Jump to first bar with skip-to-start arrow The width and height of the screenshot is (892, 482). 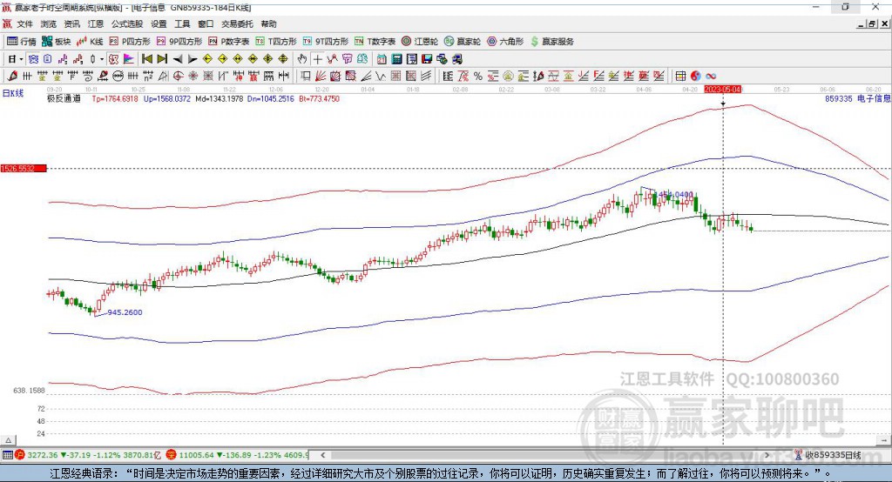click(x=147, y=59)
